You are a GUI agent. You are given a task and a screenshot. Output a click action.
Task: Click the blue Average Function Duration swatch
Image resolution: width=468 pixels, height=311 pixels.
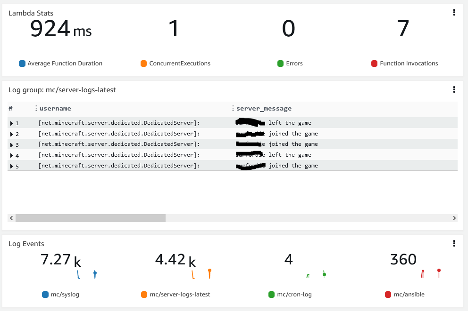tap(22, 64)
